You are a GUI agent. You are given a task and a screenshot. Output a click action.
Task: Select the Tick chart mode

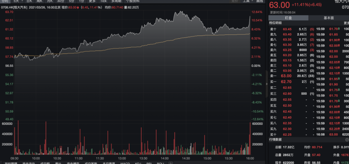tap(104, 1)
